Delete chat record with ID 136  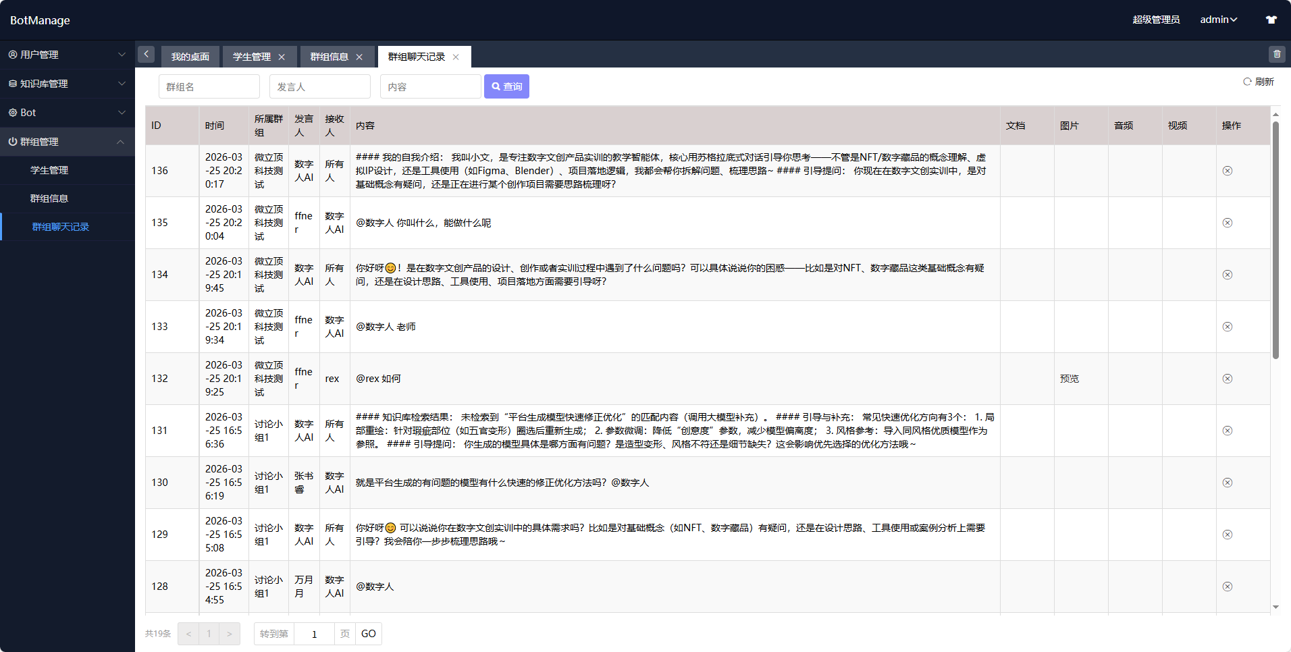pos(1227,171)
